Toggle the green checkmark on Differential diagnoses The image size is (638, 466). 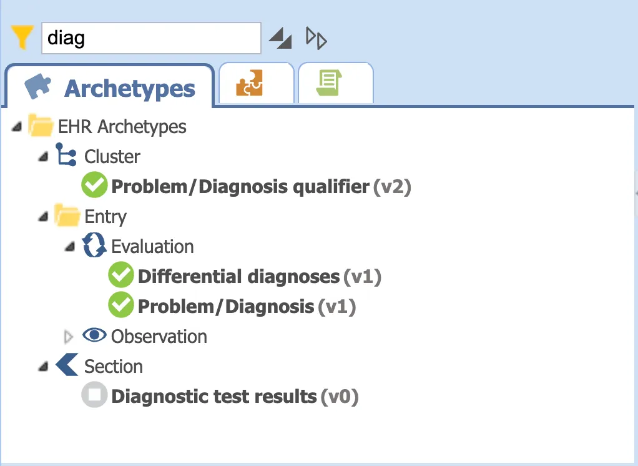tap(121, 275)
